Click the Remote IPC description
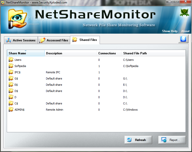192x152 pixels. 53,72
